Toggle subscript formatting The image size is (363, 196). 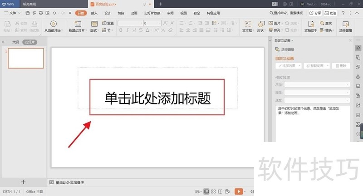(x=163, y=30)
